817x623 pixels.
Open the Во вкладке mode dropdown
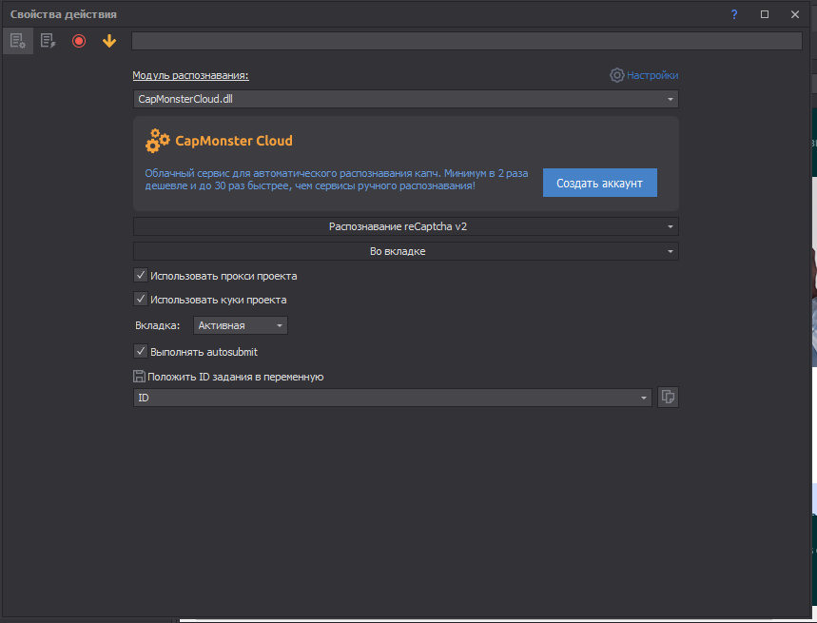406,251
